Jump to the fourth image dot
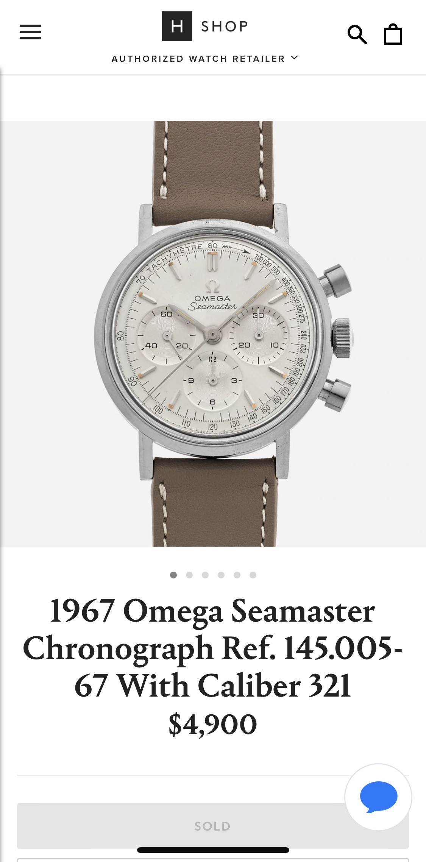Viewport: 426px width, 862px height. 221,575
